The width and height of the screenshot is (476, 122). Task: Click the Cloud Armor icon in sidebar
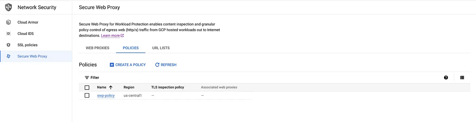(8, 22)
